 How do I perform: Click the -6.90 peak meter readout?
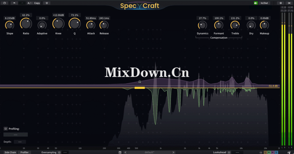coord(290,7)
